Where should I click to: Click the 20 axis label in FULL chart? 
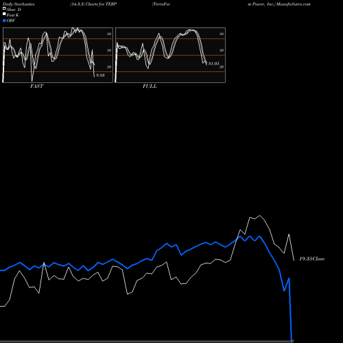click(x=222, y=67)
